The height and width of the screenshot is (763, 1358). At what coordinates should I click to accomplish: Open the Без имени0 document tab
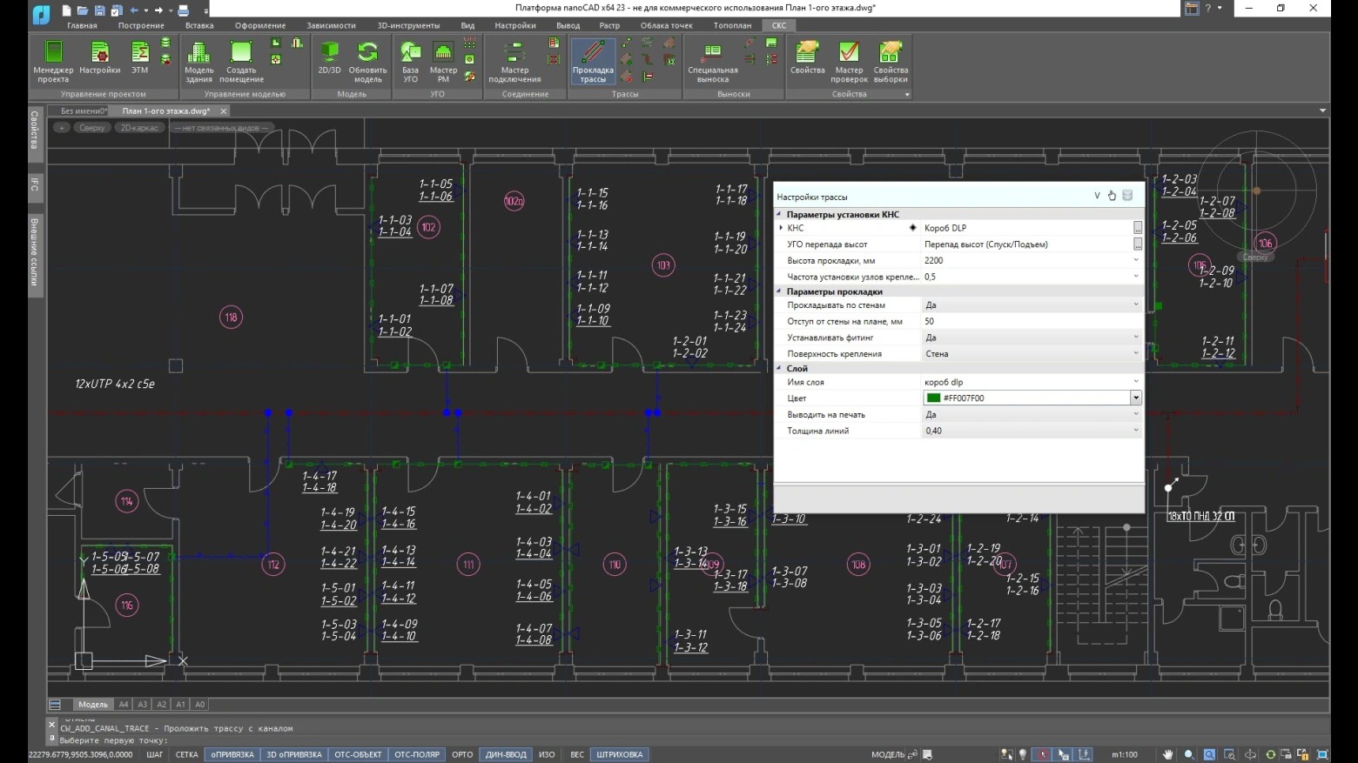[x=83, y=111]
